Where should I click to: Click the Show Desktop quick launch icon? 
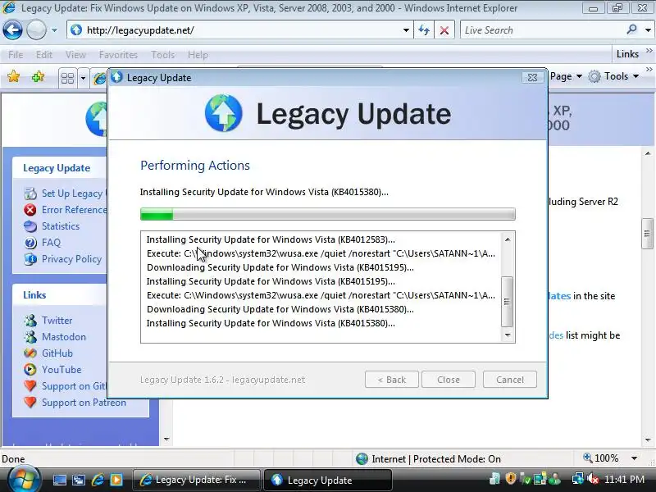(59, 480)
